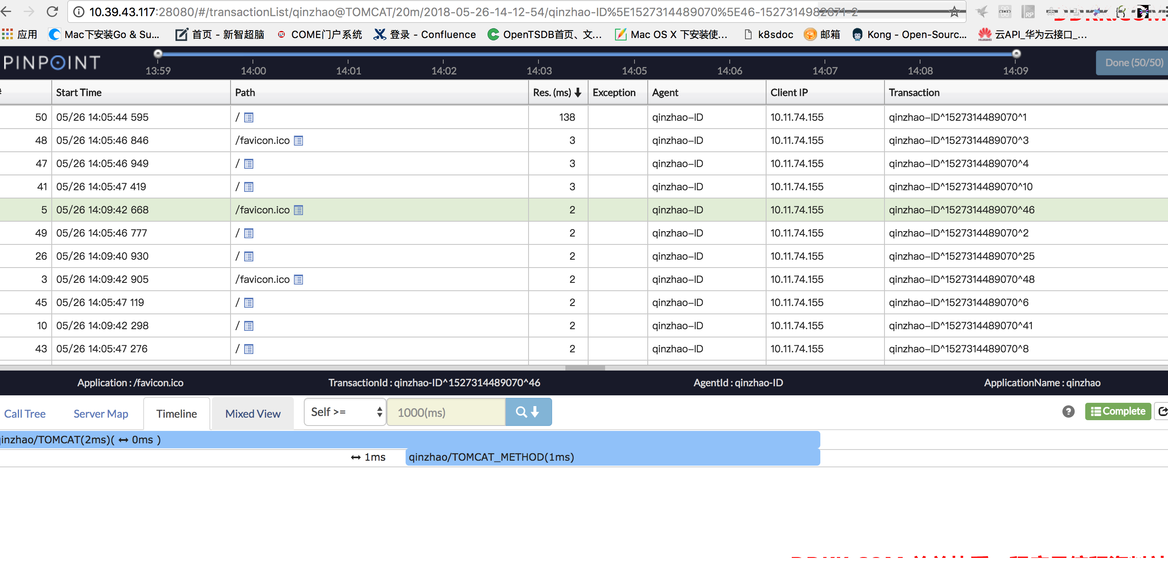Click the search-down filter button
This screenshot has height=574, width=1168.
pos(528,412)
